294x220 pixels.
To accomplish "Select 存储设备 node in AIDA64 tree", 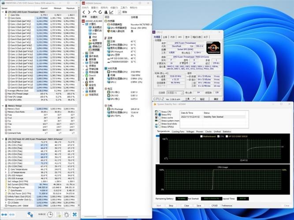I will coord(92,69).
